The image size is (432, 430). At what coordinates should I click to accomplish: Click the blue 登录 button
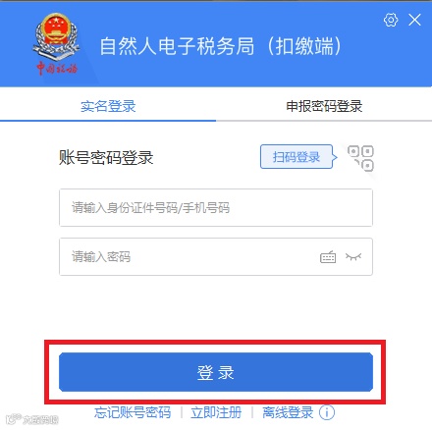click(216, 372)
